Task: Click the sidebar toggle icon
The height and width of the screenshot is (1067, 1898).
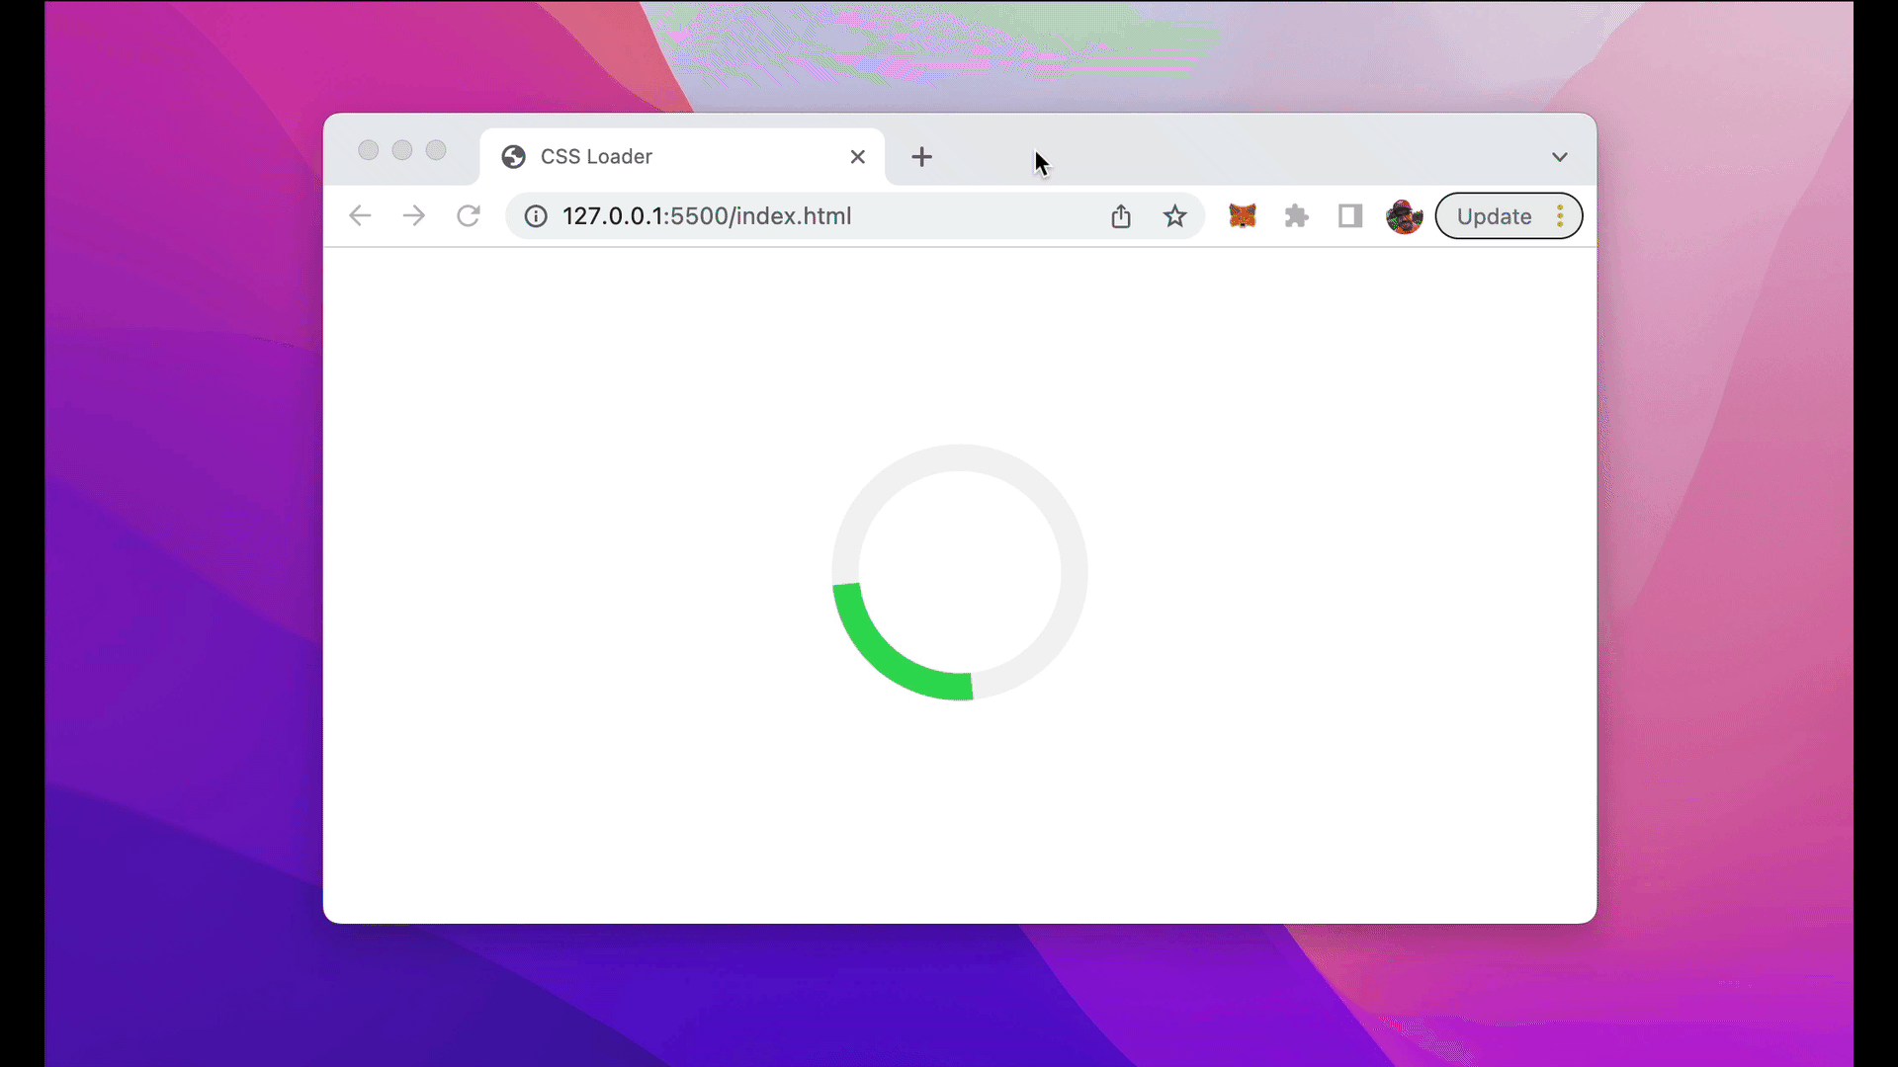Action: pyautogui.click(x=1349, y=216)
